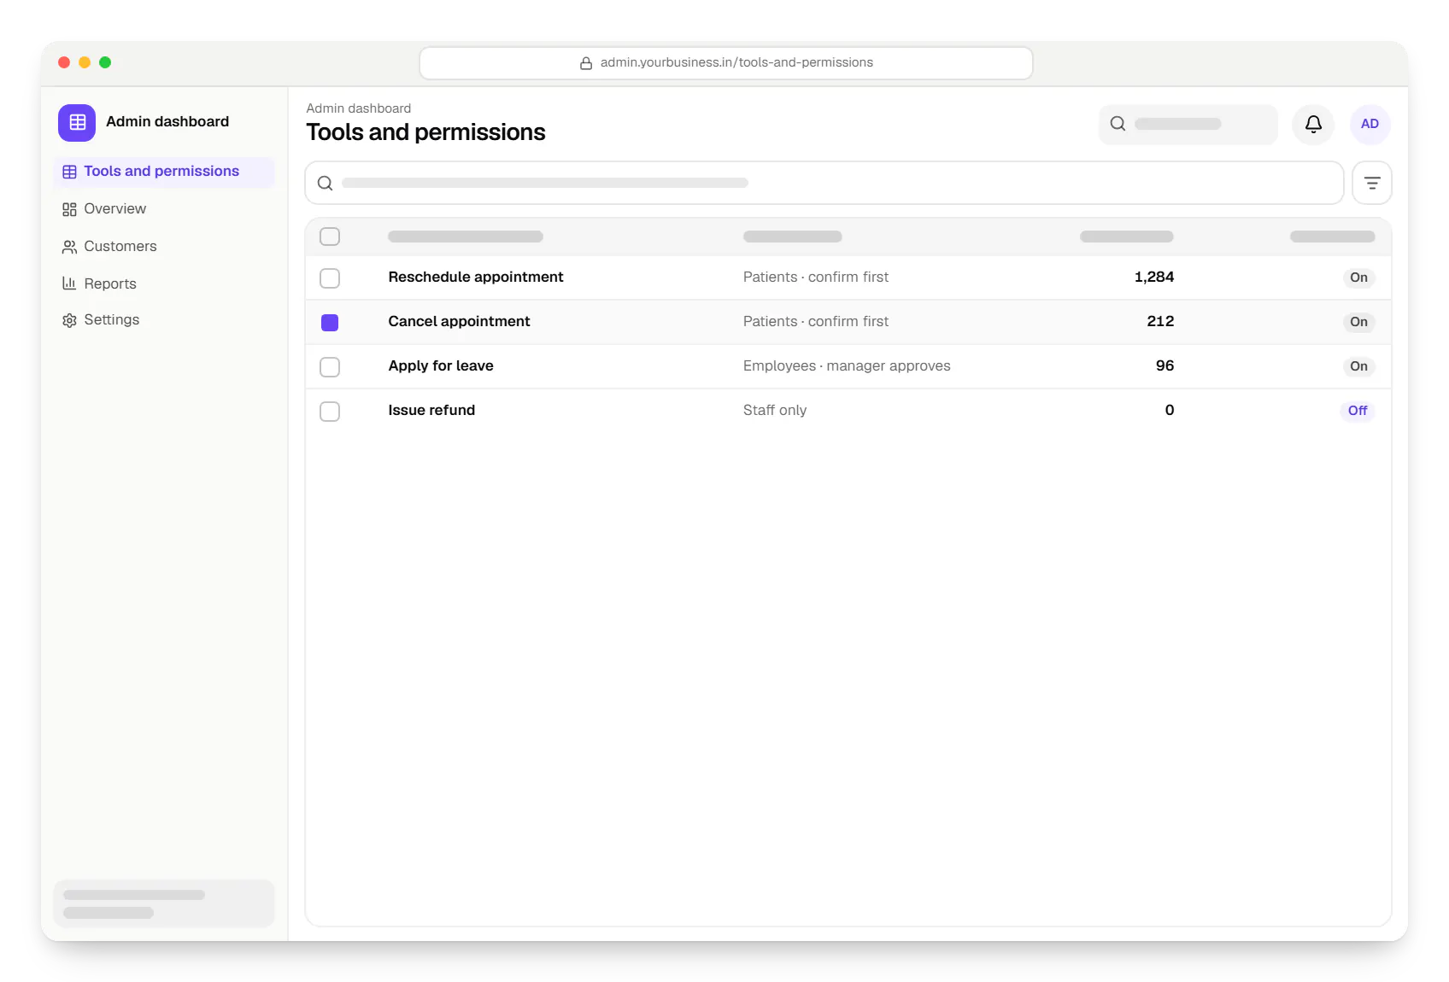
Task: Click the Employees · manager approves text
Action: click(x=847, y=365)
